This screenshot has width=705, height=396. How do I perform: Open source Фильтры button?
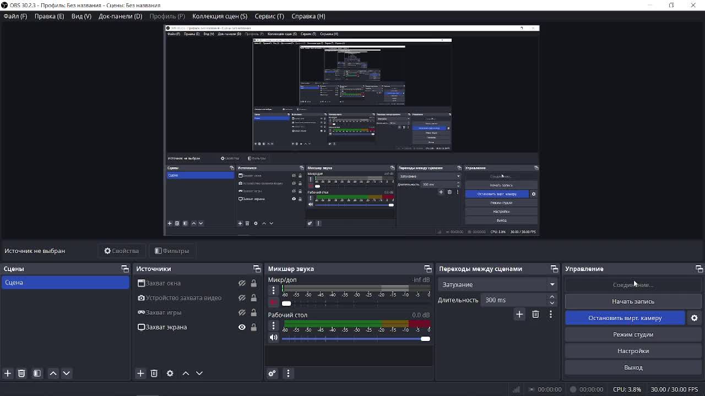coord(172,251)
